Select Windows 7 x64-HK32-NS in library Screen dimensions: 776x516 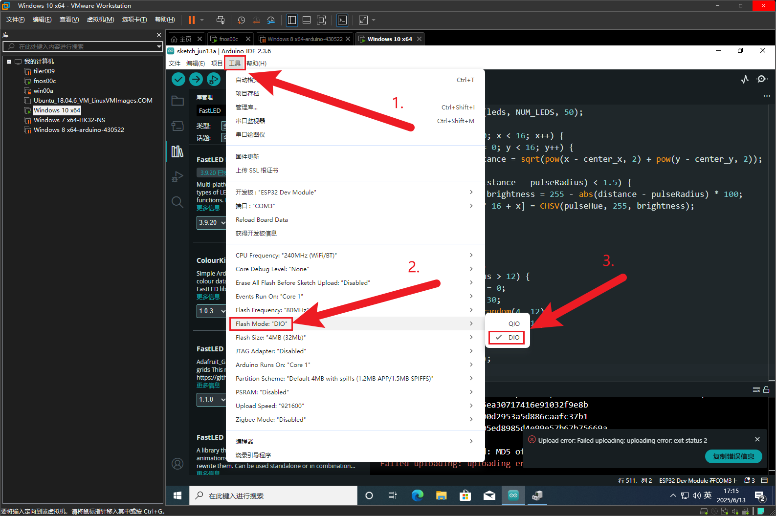pyautogui.click(x=69, y=120)
